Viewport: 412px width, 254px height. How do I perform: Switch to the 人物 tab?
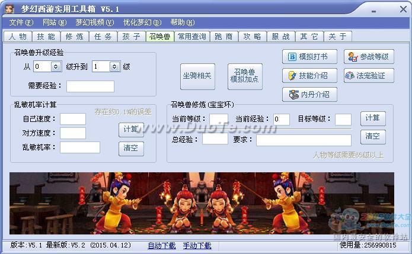point(18,36)
